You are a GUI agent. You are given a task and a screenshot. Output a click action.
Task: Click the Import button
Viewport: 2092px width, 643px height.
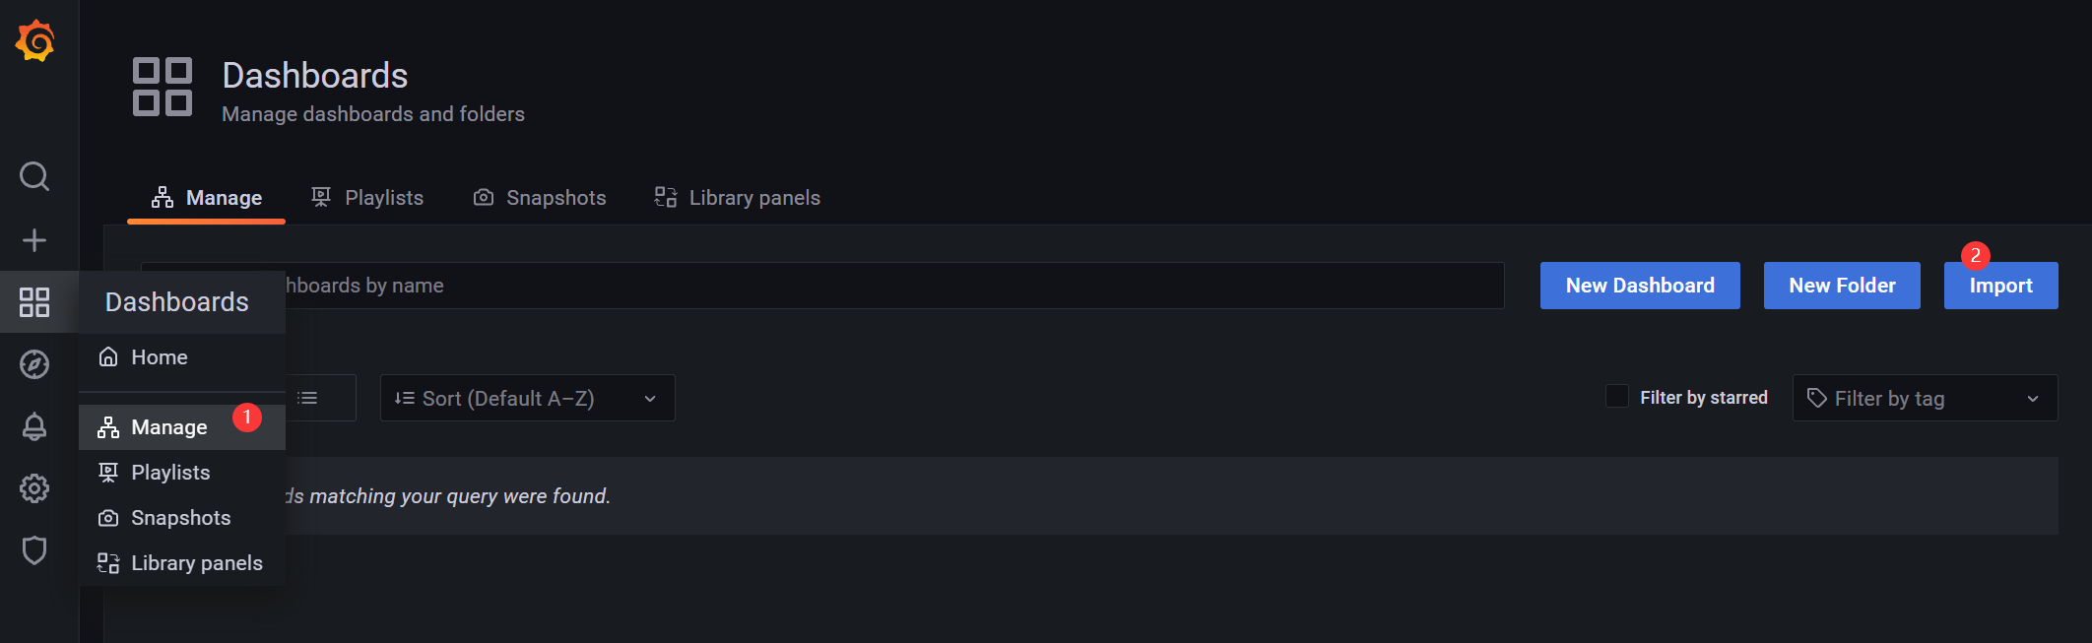2000,286
